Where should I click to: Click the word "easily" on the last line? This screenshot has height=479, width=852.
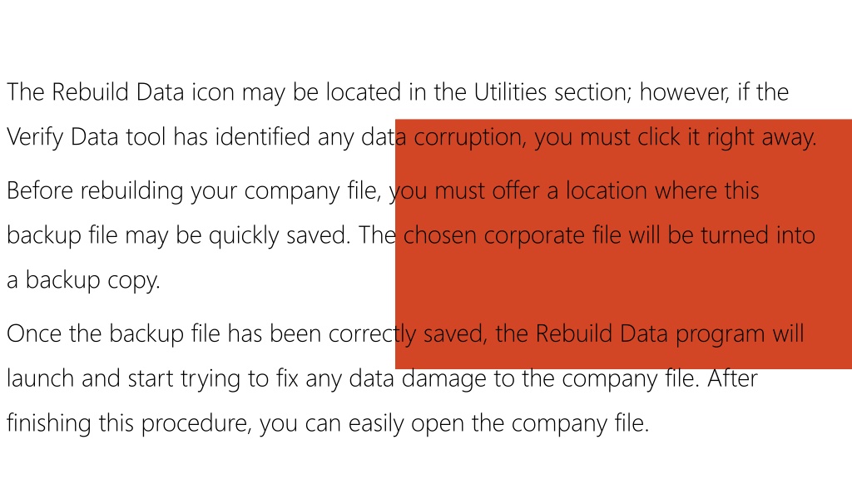click(x=376, y=424)
